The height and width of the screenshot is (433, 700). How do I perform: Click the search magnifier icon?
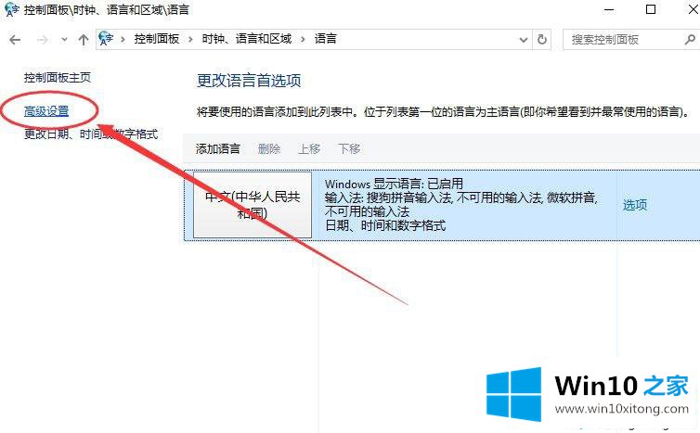pos(690,40)
